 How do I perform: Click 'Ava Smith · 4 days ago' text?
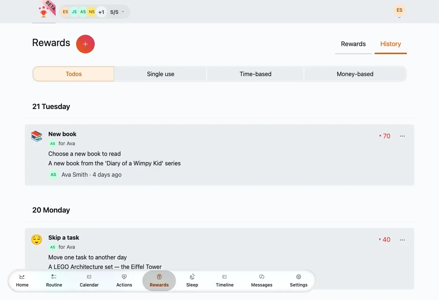pos(91,175)
